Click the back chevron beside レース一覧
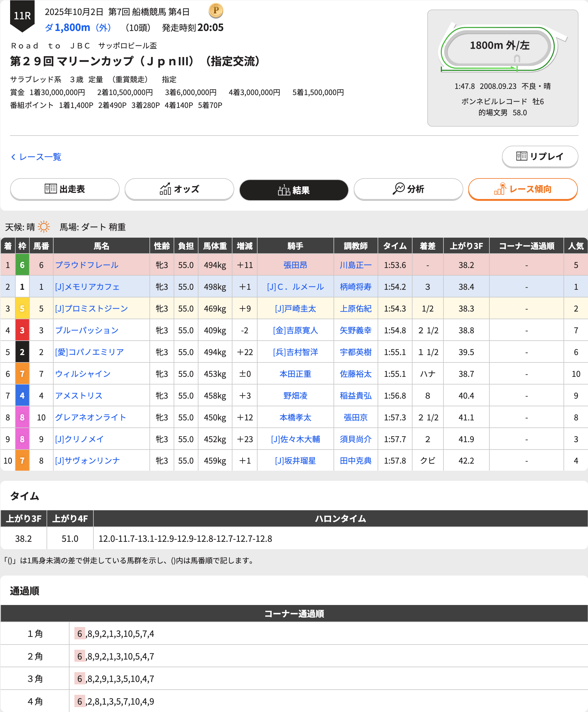The image size is (588, 712). pyautogui.click(x=13, y=157)
